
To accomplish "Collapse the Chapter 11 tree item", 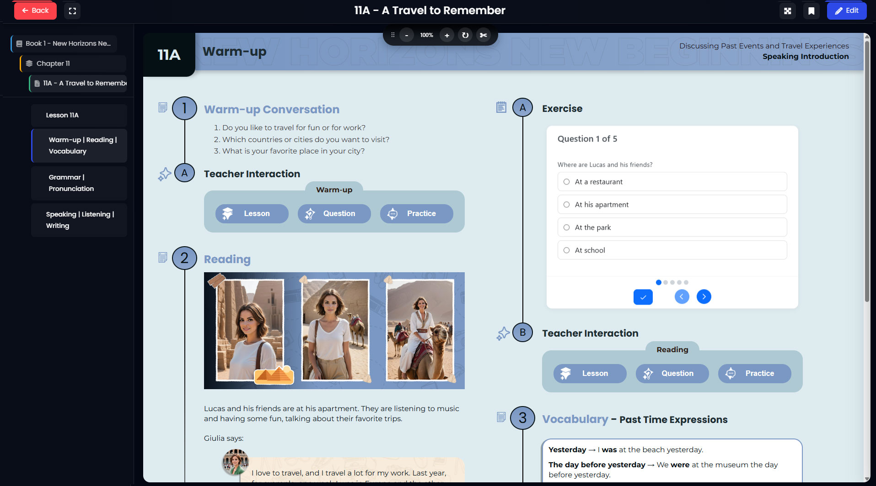I will tap(73, 63).
